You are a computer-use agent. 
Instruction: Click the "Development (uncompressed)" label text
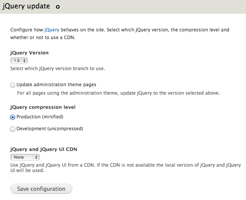[50, 129]
